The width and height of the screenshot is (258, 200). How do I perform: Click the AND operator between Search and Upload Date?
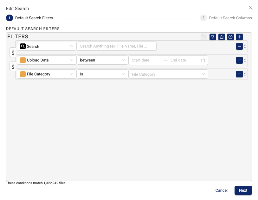(x=13, y=53)
